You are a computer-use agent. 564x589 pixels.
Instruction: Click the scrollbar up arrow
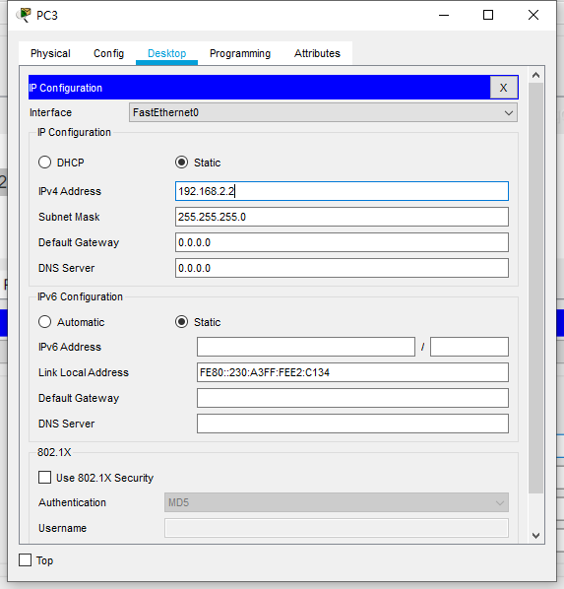point(535,75)
